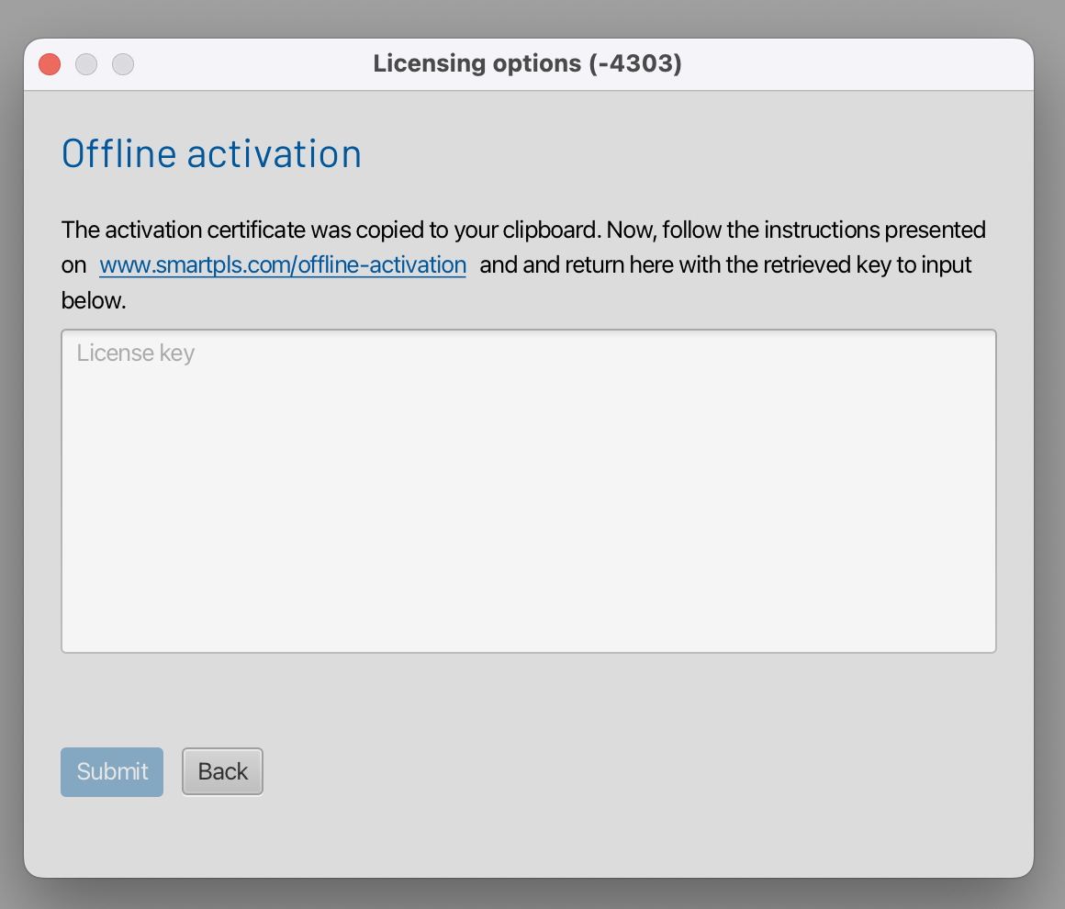Click the "Offline activation" heading
The width and height of the screenshot is (1065, 909).
click(x=211, y=154)
